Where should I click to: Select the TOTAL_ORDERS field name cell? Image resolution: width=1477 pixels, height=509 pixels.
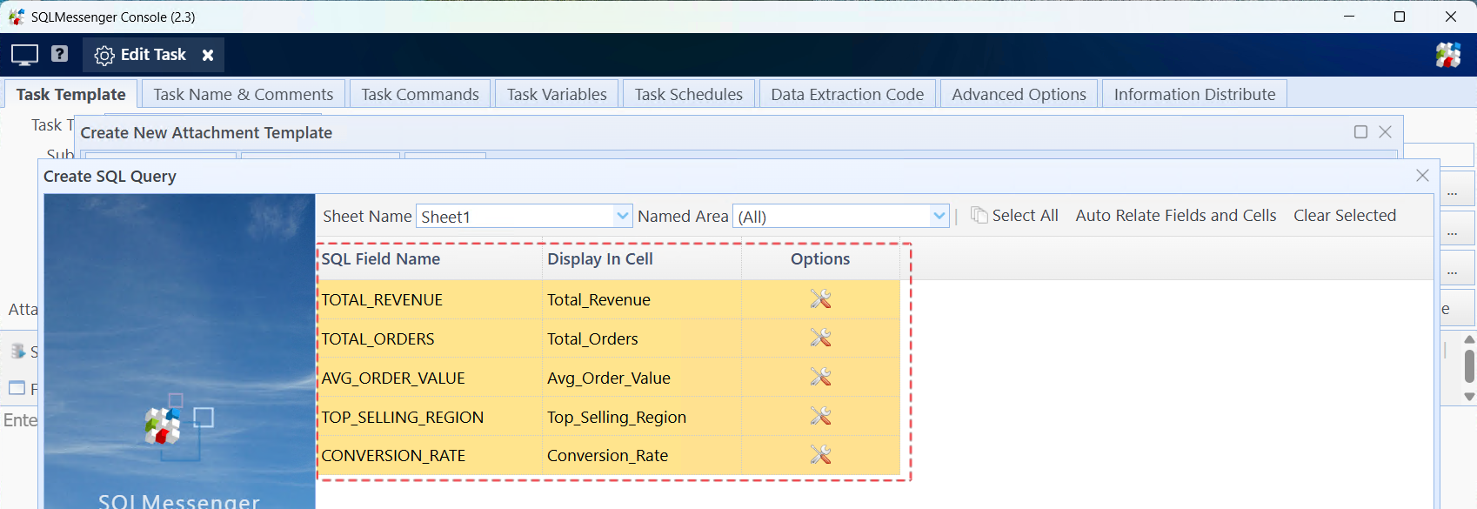430,338
